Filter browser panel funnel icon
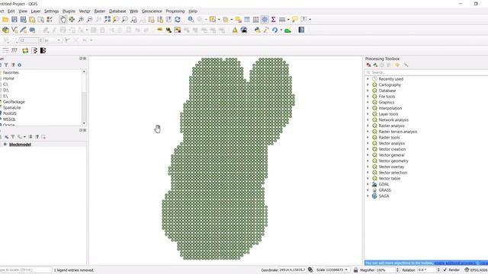488x274 pixels. point(6,65)
